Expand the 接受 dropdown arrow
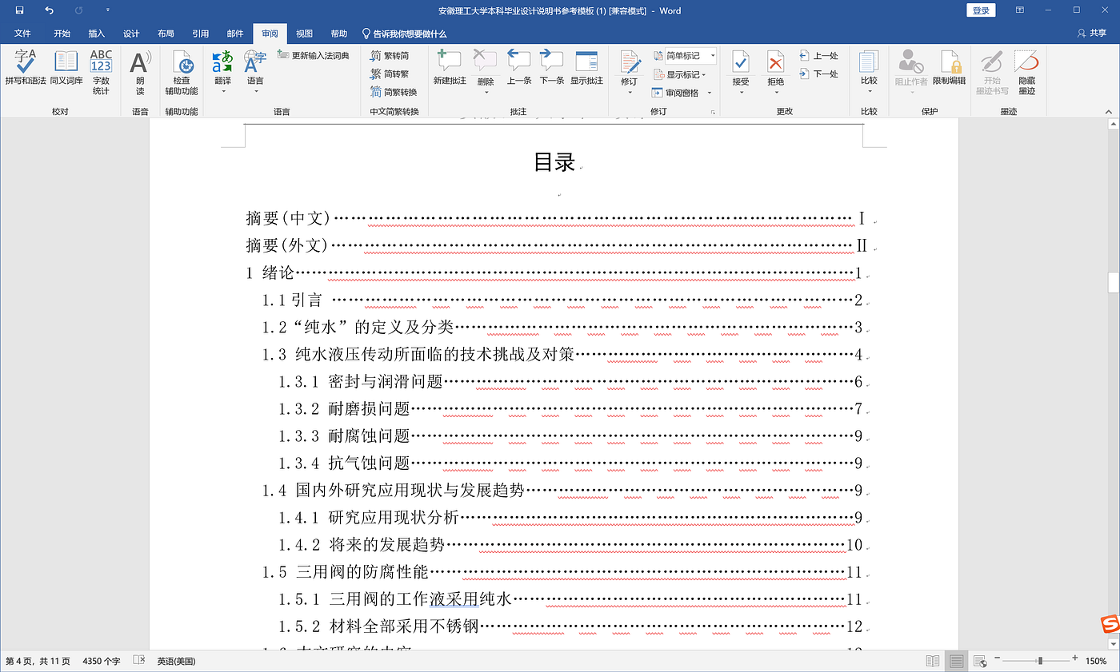The image size is (1120, 672). coord(741,91)
